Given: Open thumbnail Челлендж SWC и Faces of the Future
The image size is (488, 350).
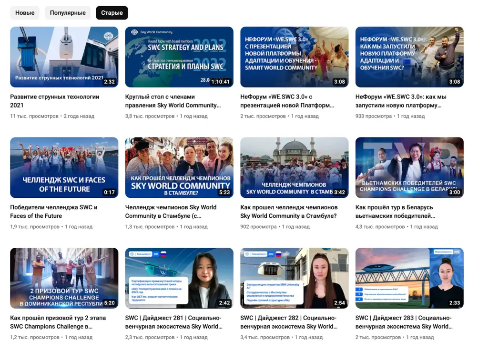Looking at the screenshot, I should tap(64, 167).
